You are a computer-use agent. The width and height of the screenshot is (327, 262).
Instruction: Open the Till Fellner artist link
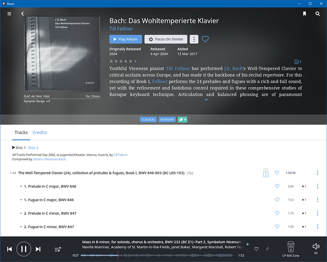click(x=121, y=29)
